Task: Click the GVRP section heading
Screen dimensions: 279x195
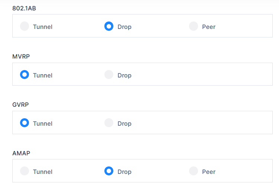Action: click(x=20, y=105)
